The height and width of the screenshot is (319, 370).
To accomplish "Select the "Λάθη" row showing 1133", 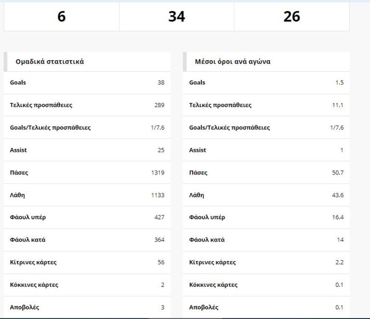I will pyautogui.click(x=87, y=195).
